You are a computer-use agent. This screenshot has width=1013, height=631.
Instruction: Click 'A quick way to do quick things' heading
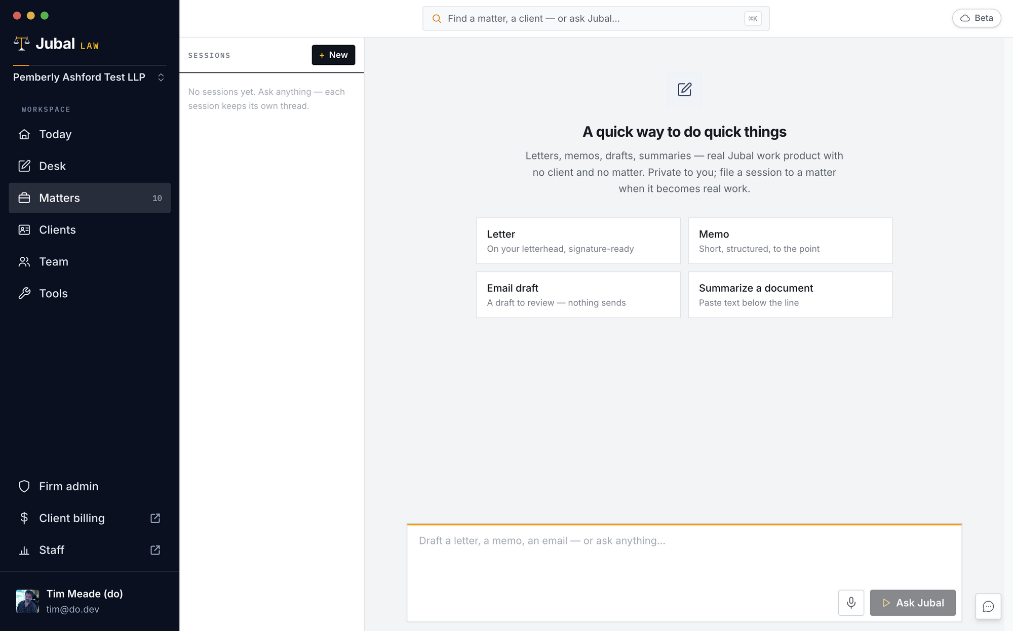tap(684, 132)
